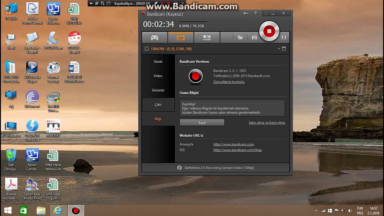Launch BitTorrent from desktop

[32, 99]
